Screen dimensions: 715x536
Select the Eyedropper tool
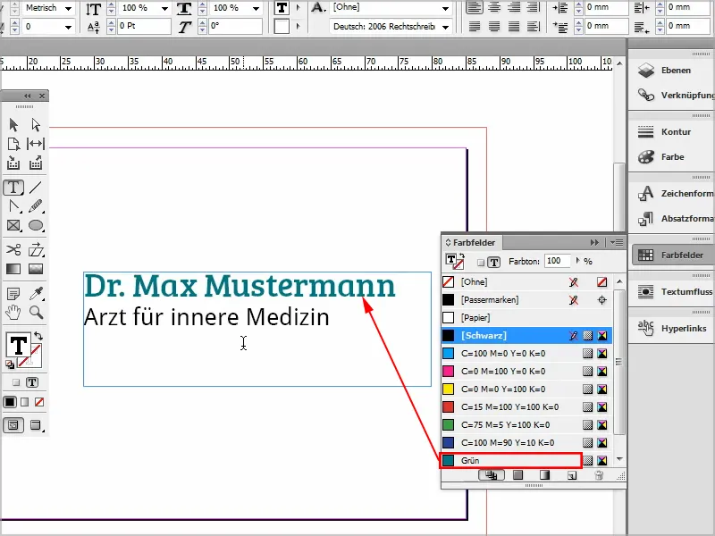(x=36, y=294)
